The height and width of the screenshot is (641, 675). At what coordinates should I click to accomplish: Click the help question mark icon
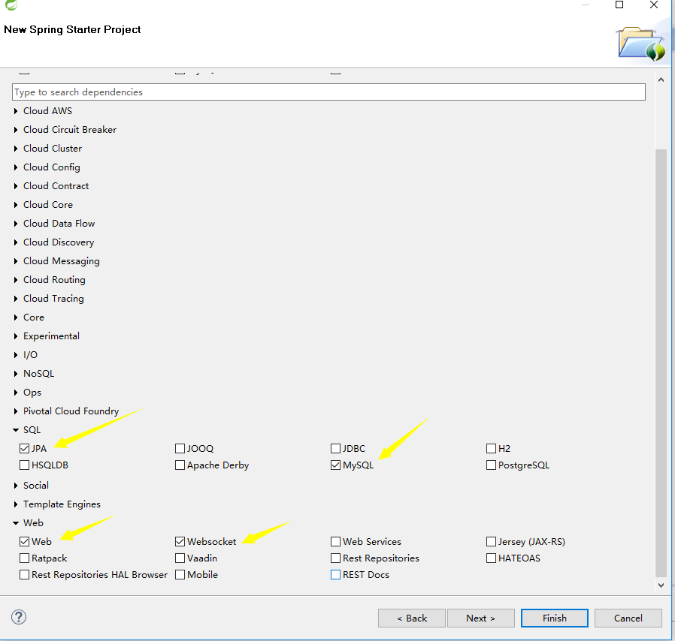pyautogui.click(x=19, y=617)
